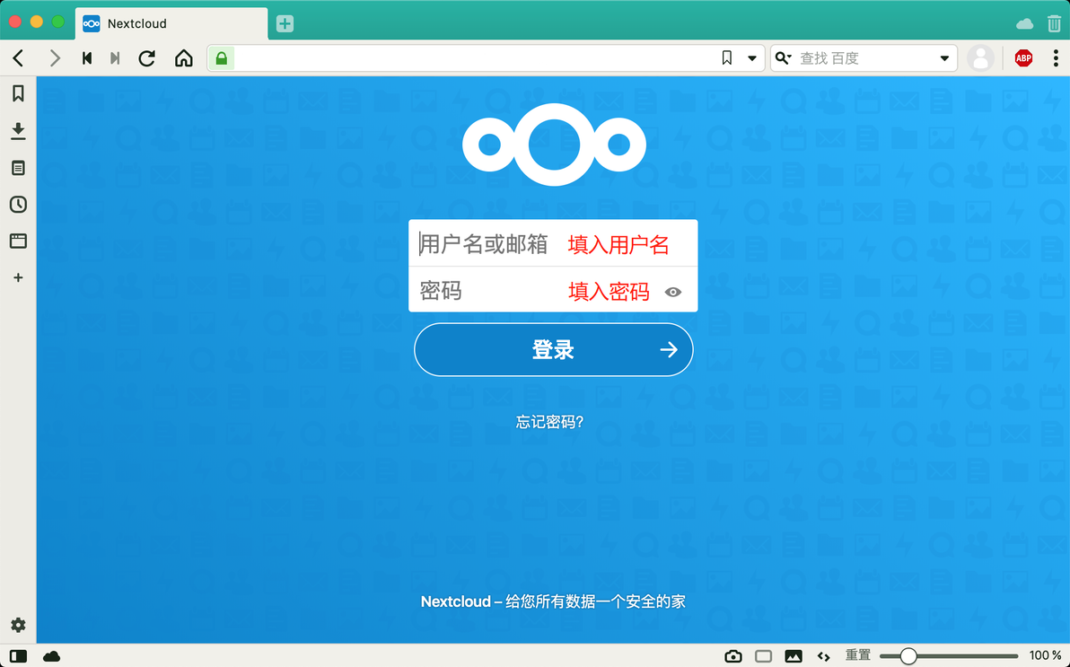The width and height of the screenshot is (1070, 667).
Task: Open the closed tabs trash icon
Action: 1055,24
